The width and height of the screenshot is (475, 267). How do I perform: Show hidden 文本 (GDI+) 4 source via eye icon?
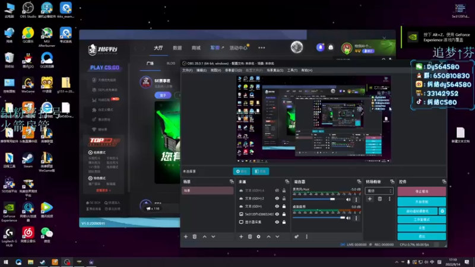(x=277, y=190)
